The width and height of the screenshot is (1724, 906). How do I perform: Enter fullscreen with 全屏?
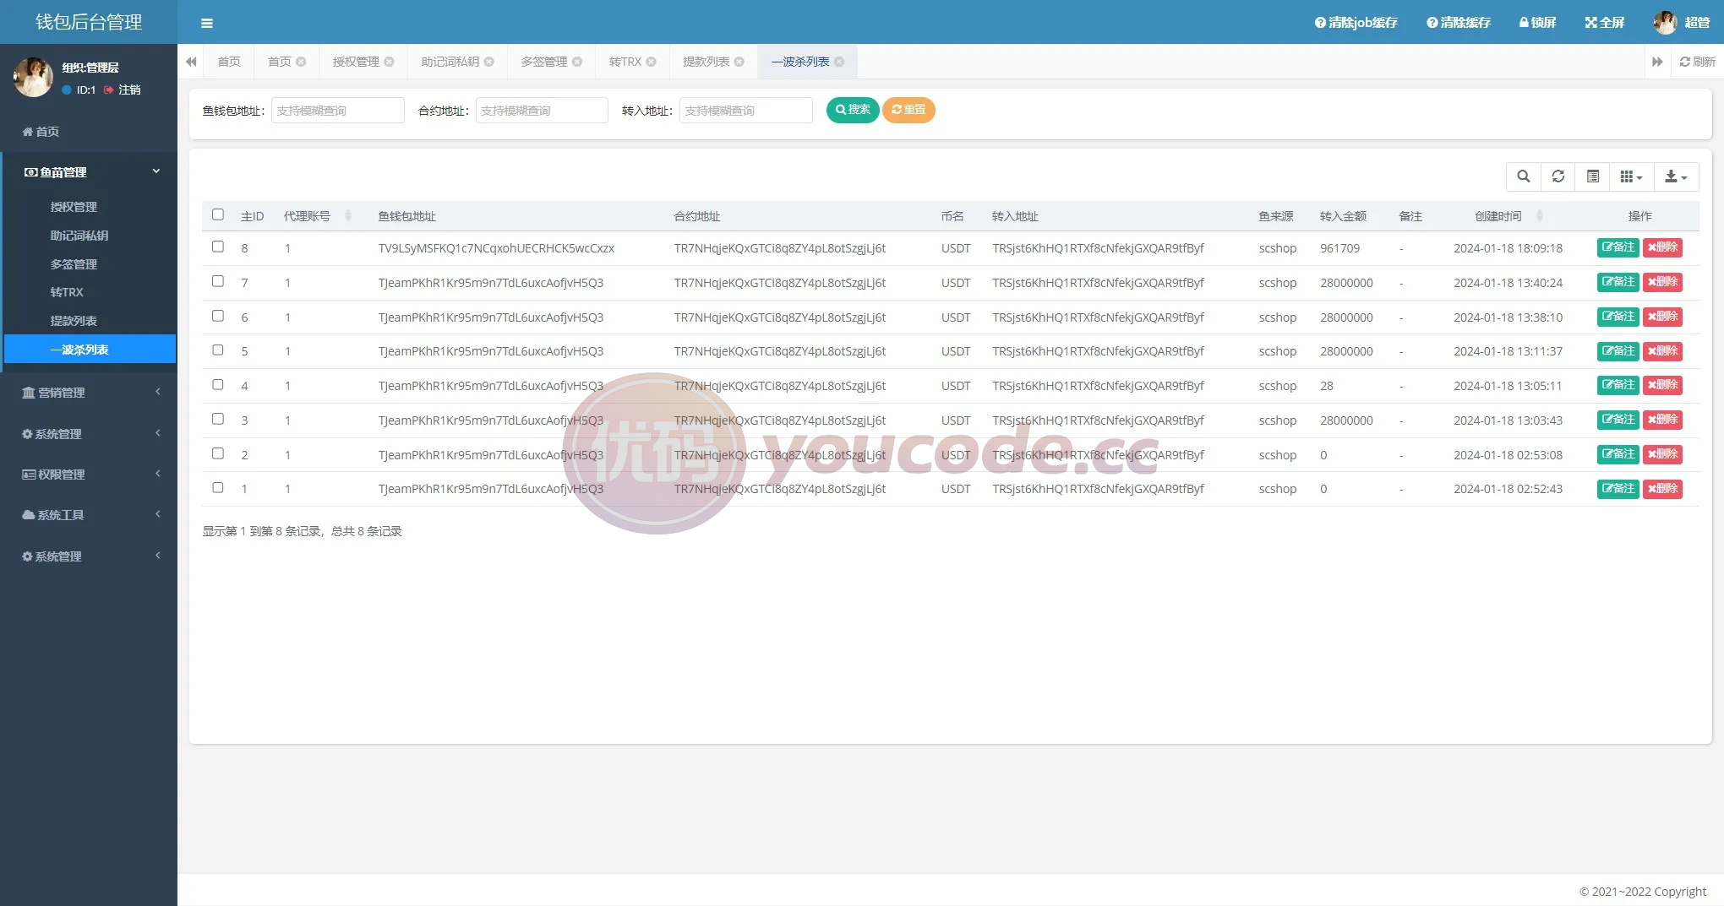pyautogui.click(x=1604, y=23)
